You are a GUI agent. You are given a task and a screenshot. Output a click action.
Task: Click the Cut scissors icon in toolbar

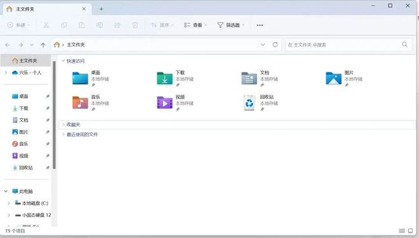pos(46,25)
